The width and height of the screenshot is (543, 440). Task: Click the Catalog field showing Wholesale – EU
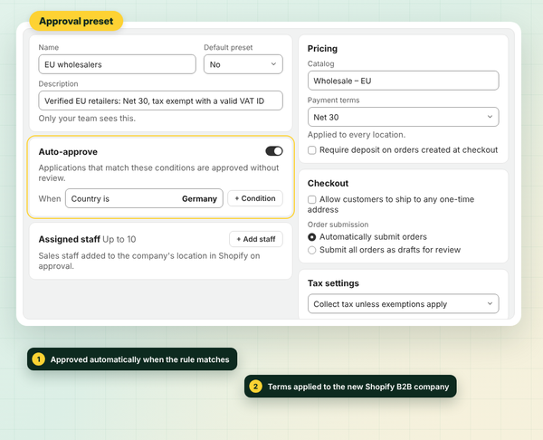[403, 81]
